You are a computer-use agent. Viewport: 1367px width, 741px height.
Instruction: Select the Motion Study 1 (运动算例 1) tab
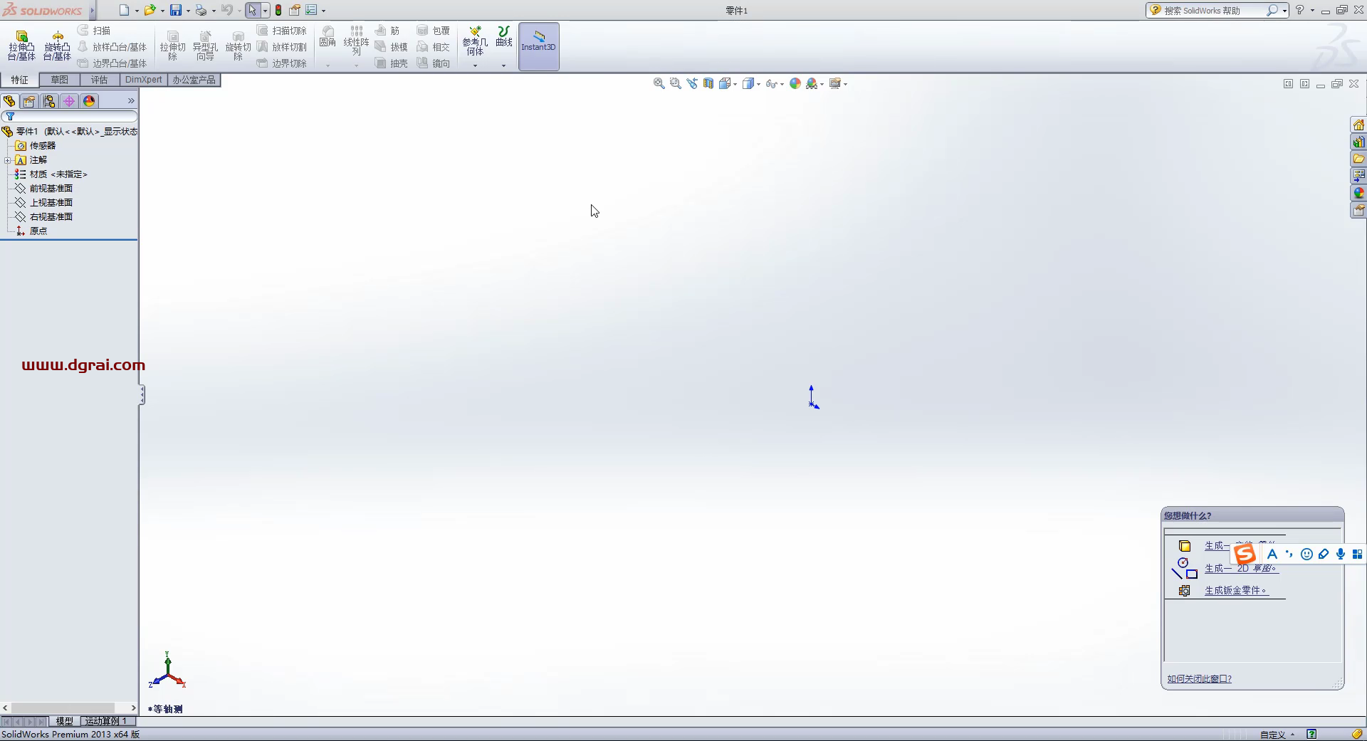click(x=106, y=721)
